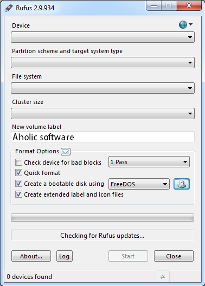Click the hash '#' checksum button
This screenshot has width=205, height=286.
(x=163, y=277)
